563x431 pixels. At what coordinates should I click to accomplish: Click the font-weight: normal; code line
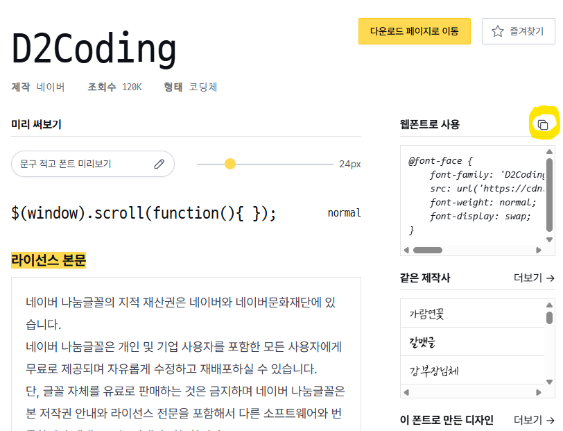pos(483,203)
